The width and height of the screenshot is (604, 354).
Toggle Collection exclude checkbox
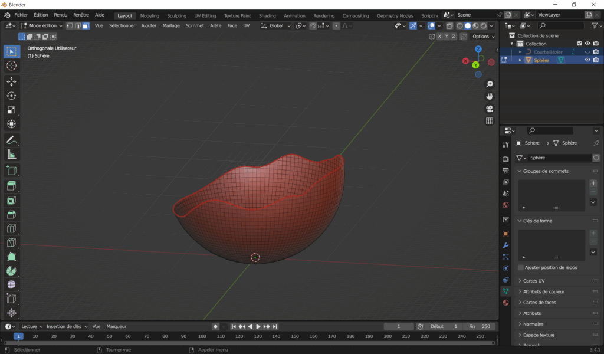[579, 44]
